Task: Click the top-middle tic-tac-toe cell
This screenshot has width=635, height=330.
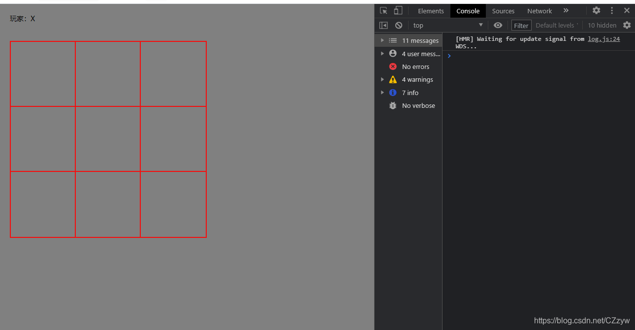Action: point(108,74)
